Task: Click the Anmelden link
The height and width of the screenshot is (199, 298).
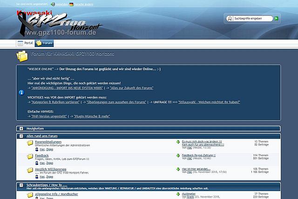Action: coord(61,4)
